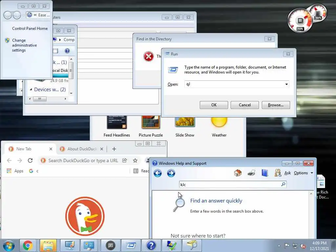
Task: Open Browse Help book icon
Action: 265,173
